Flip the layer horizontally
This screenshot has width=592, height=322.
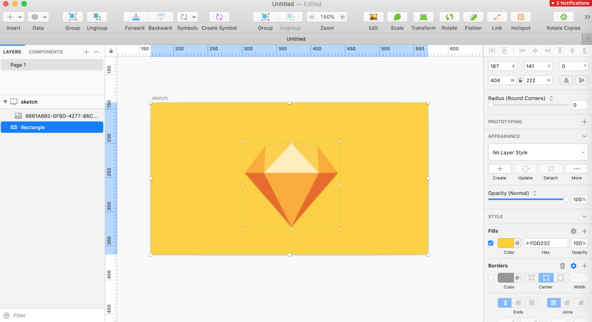[566, 80]
